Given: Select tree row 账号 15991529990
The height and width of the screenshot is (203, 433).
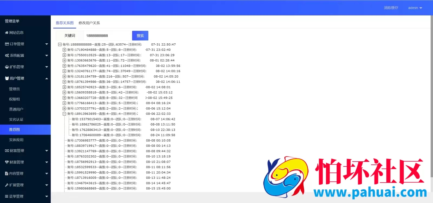Looking at the screenshot, I should pos(119,172).
